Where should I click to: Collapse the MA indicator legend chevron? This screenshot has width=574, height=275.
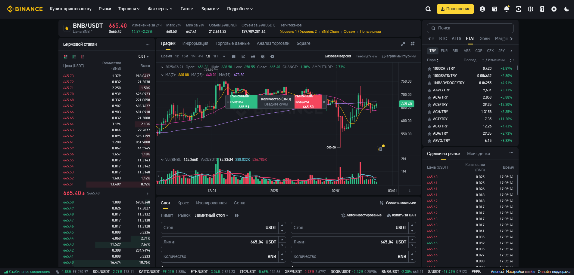pos(162,75)
